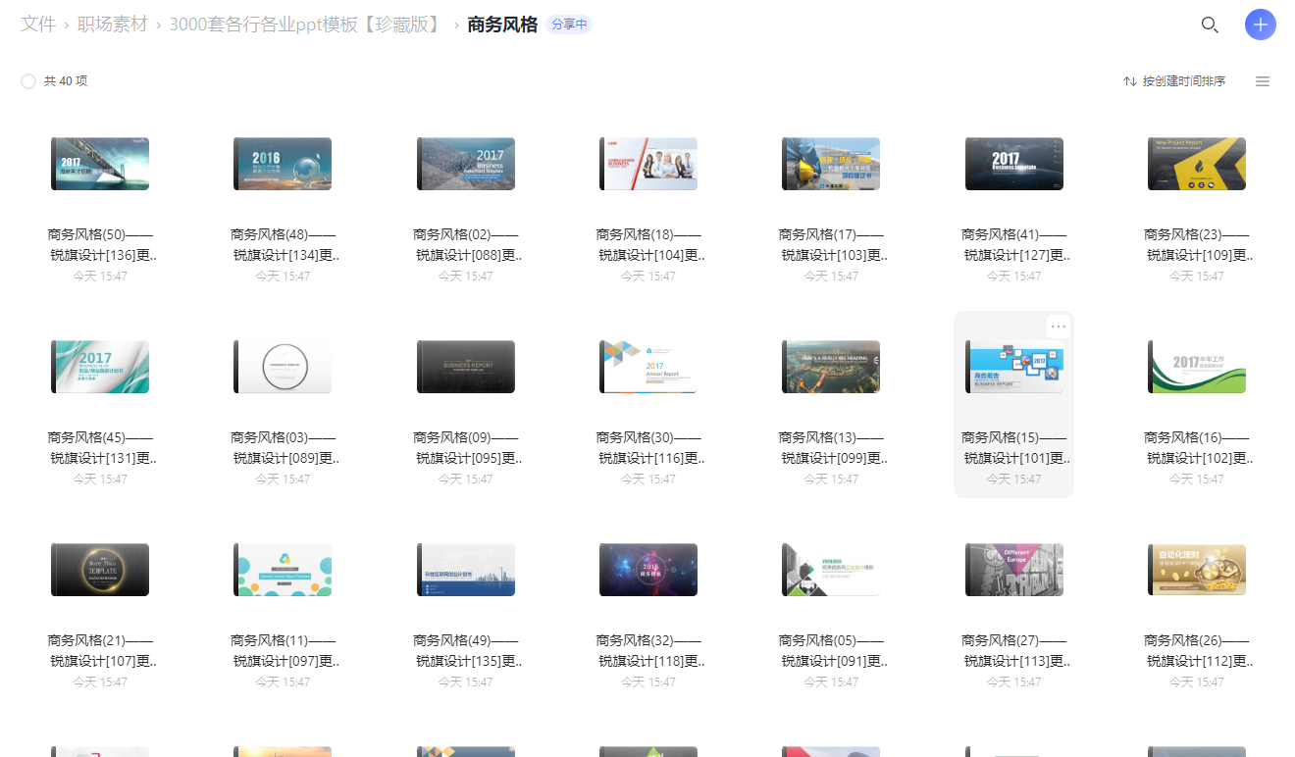1295x757 pixels.
Task: Click the file name 商务风格(48)——锐旗设计[134]
Action: (x=283, y=245)
